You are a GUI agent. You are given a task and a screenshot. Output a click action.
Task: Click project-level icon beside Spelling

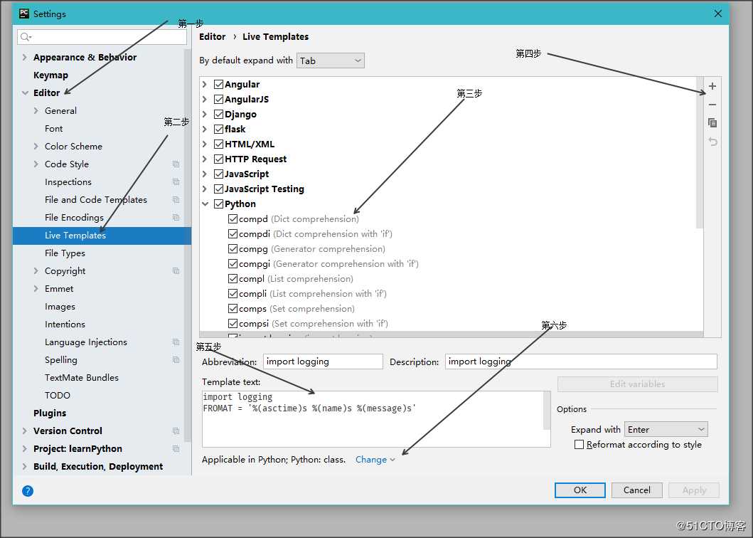click(x=176, y=359)
